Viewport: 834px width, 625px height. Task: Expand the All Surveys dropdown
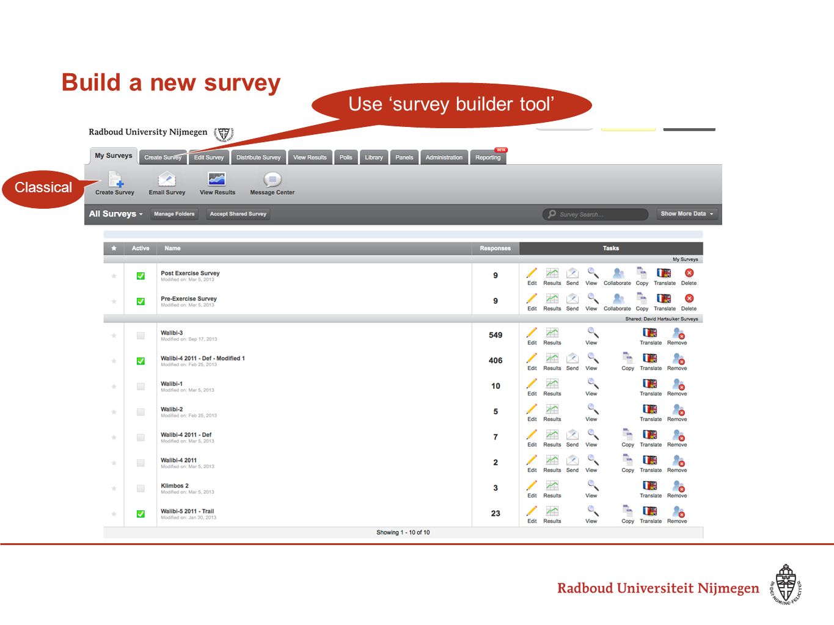tap(115, 214)
